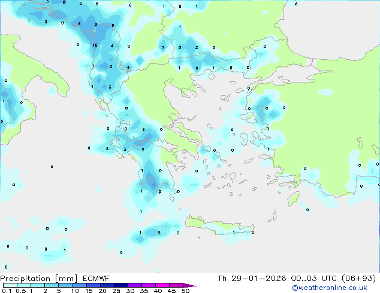Click the over-50 mm arrow legend tip

(189, 285)
